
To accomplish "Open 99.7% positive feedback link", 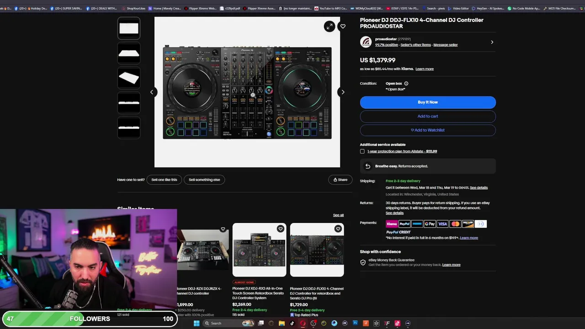I will [387, 45].
